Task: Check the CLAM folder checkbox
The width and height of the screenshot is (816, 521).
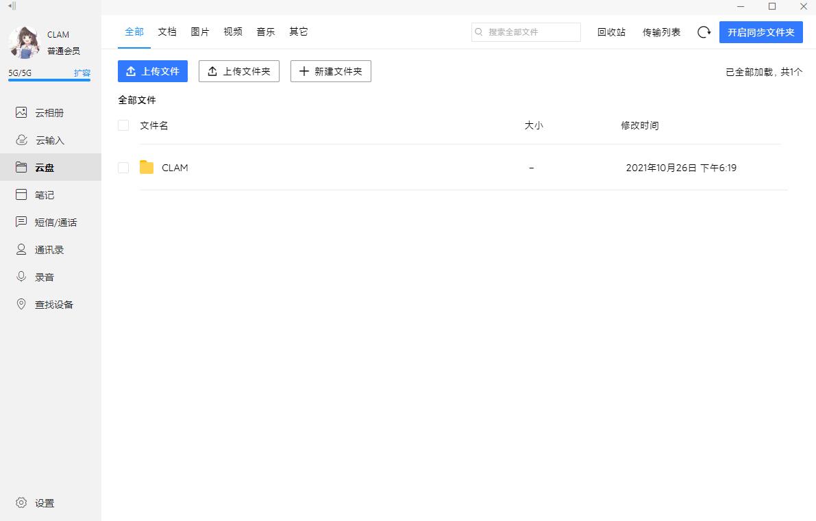Action: [123, 168]
